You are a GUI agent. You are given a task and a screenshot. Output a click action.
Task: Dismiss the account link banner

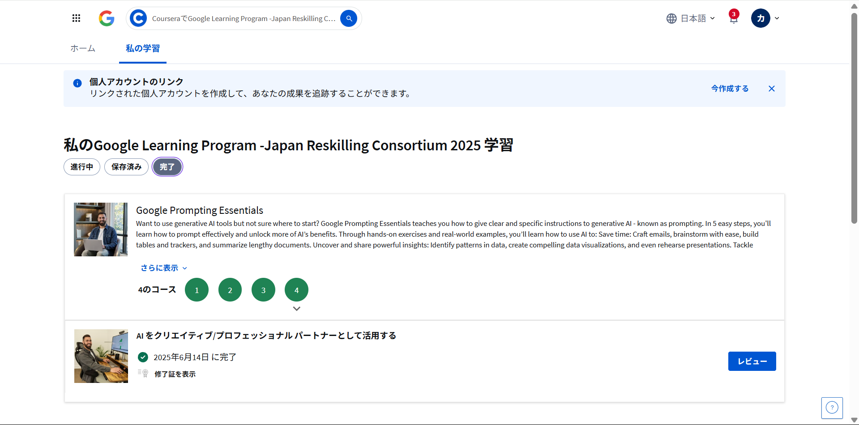(772, 89)
